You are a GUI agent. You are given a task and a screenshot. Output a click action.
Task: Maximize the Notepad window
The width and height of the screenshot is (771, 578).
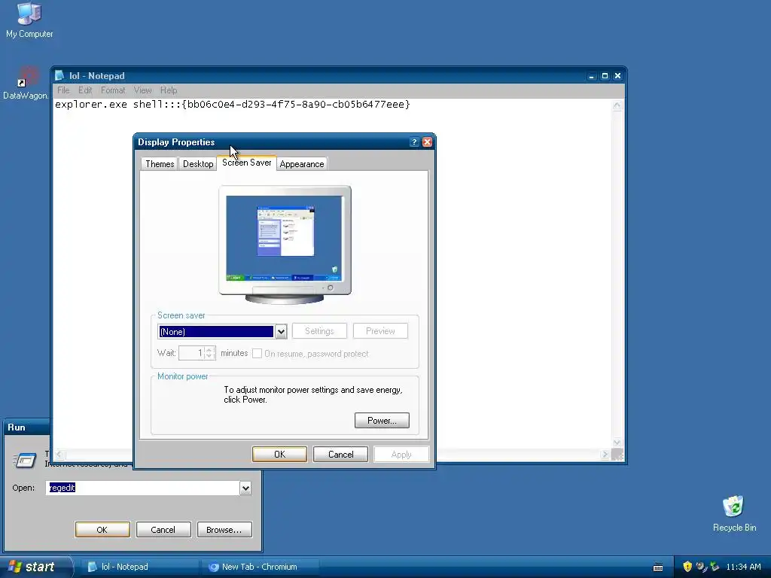coord(605,76)
